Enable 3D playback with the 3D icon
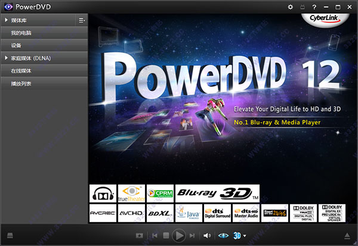 tap(237, 235)
